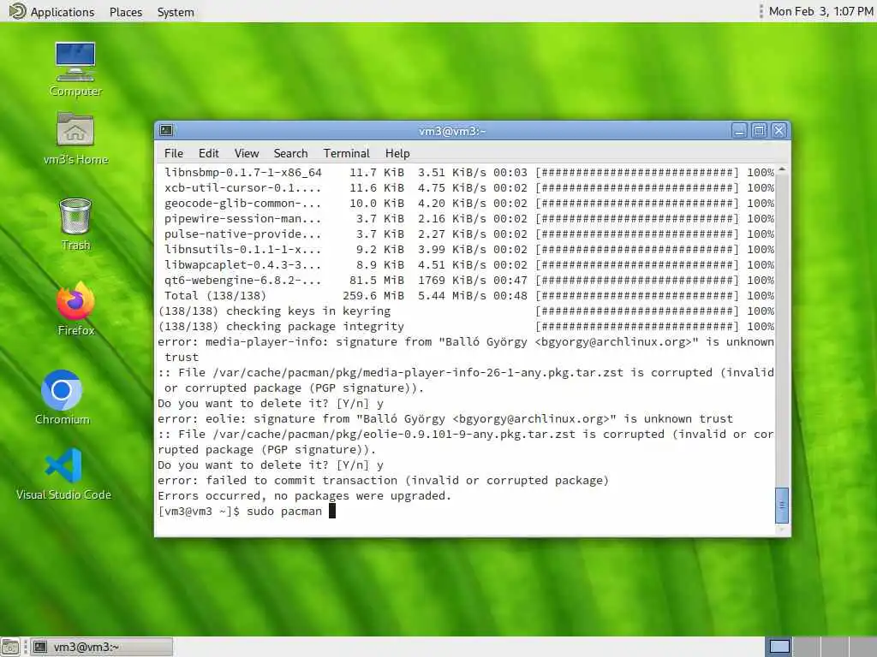
Task: Open the terminal View menu
Action: tap(247, 153)
